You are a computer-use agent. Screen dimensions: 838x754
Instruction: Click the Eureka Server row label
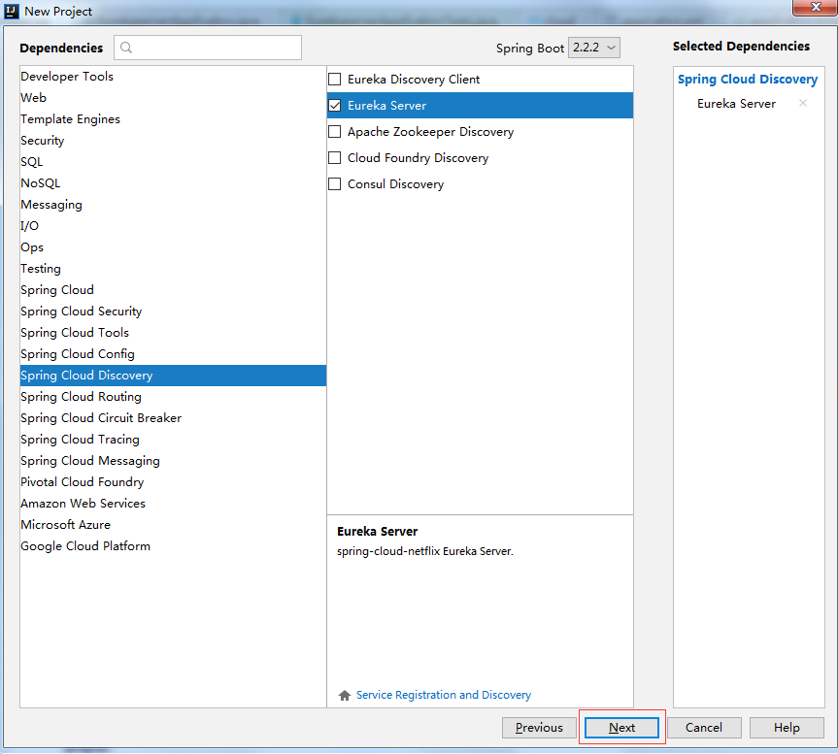(386, 105)
